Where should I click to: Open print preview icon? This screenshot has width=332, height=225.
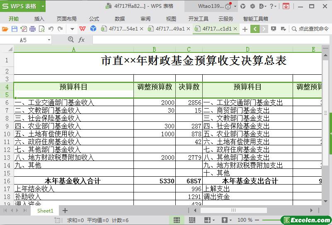coord(42,28)
